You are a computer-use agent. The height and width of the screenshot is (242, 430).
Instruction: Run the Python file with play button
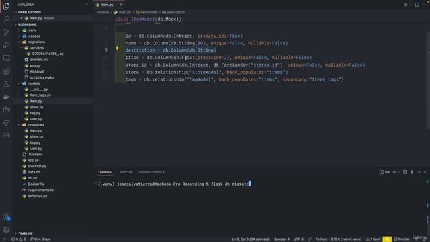tap(406, 5)
